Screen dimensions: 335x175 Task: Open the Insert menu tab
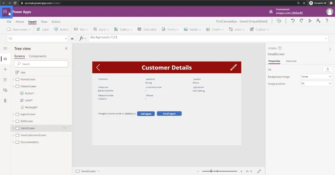click(x=32, y=22)
